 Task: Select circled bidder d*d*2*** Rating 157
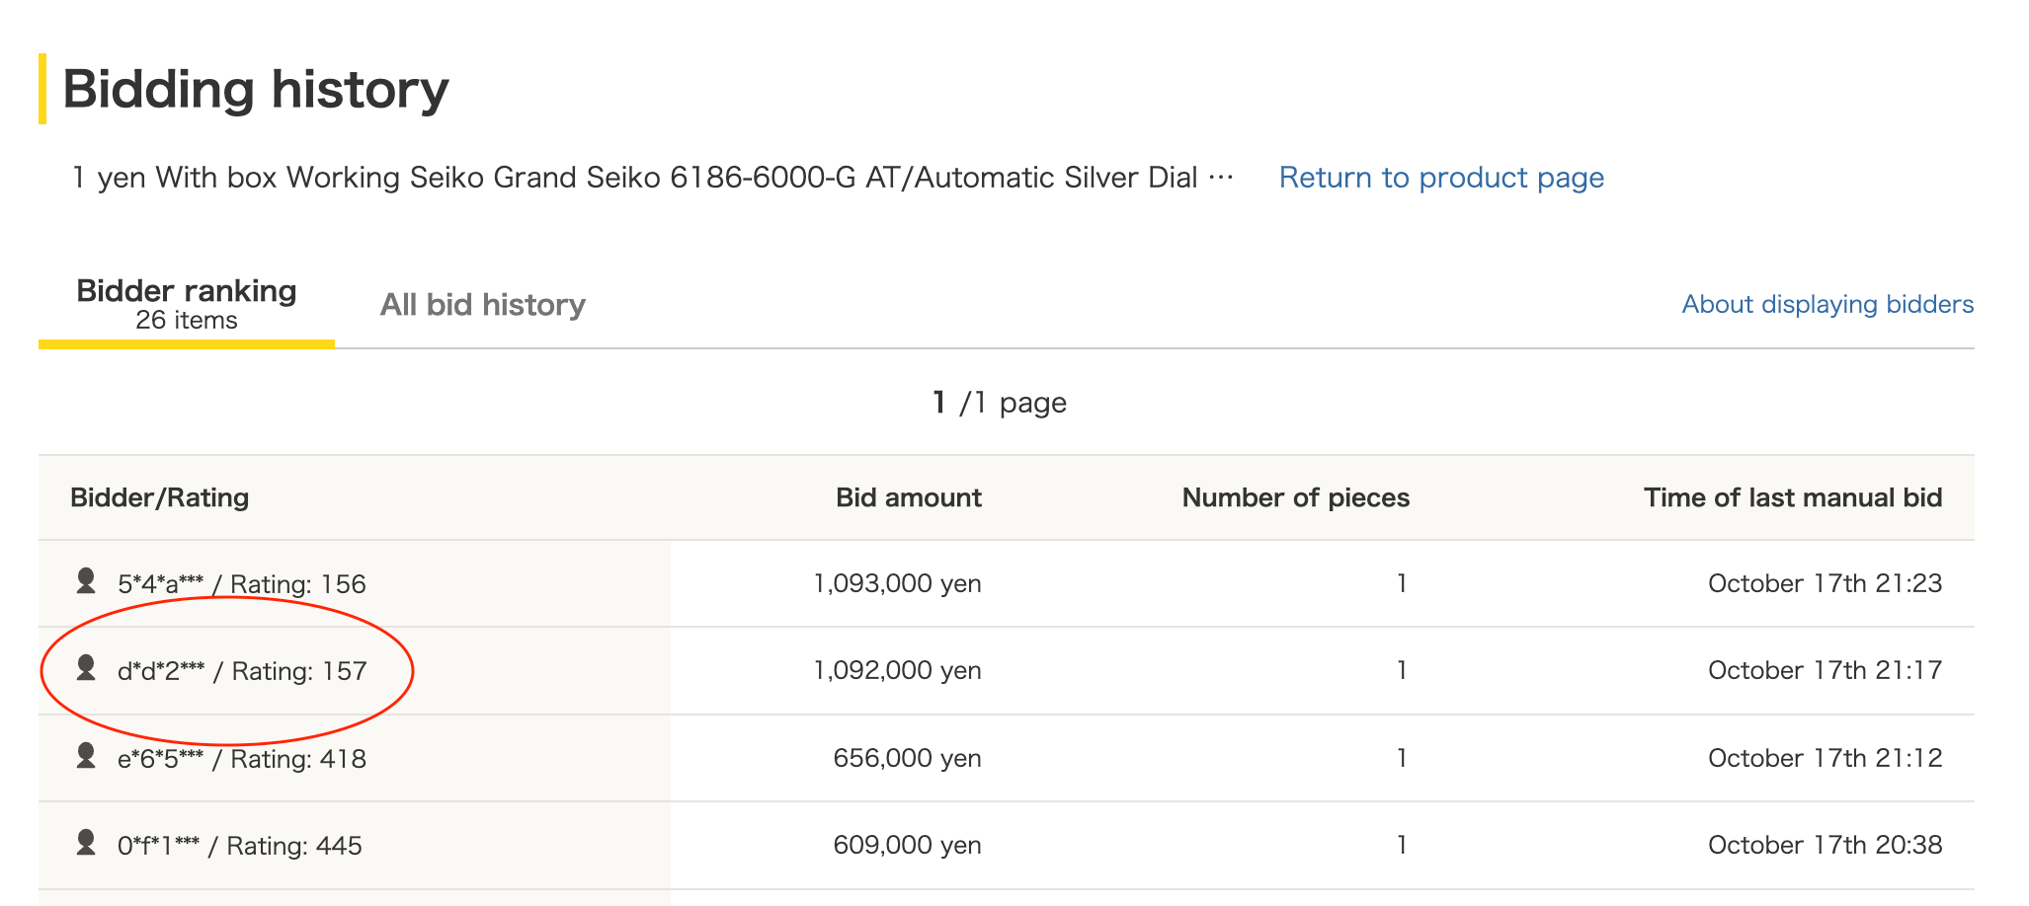(x=242, y=671)
